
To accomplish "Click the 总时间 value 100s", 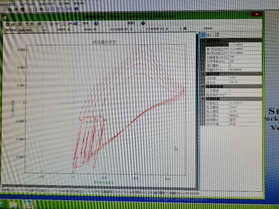I will 245,78.
